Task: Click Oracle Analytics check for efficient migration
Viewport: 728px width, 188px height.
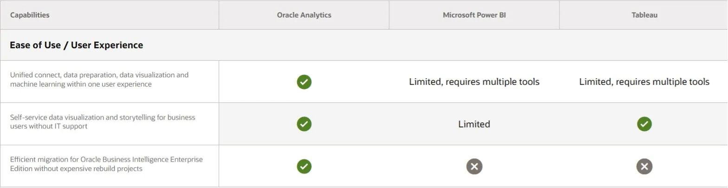Action: click(x=304, y=166)
